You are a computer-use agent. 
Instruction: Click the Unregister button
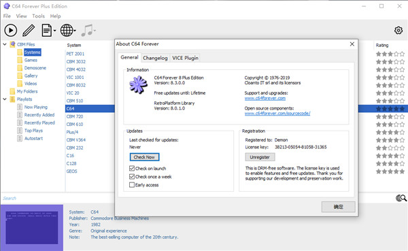[x=260, y=157]
